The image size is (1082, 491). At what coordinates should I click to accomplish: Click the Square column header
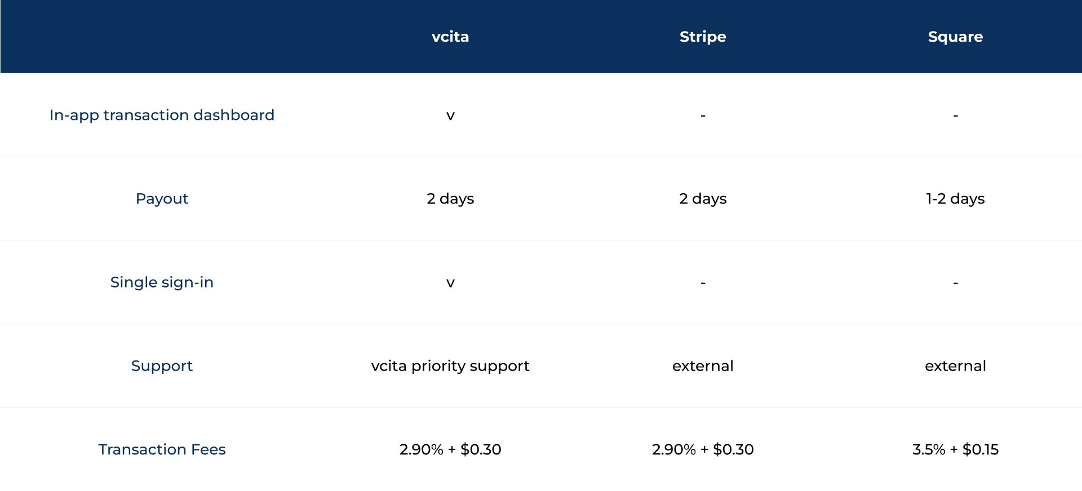(955, 37)
